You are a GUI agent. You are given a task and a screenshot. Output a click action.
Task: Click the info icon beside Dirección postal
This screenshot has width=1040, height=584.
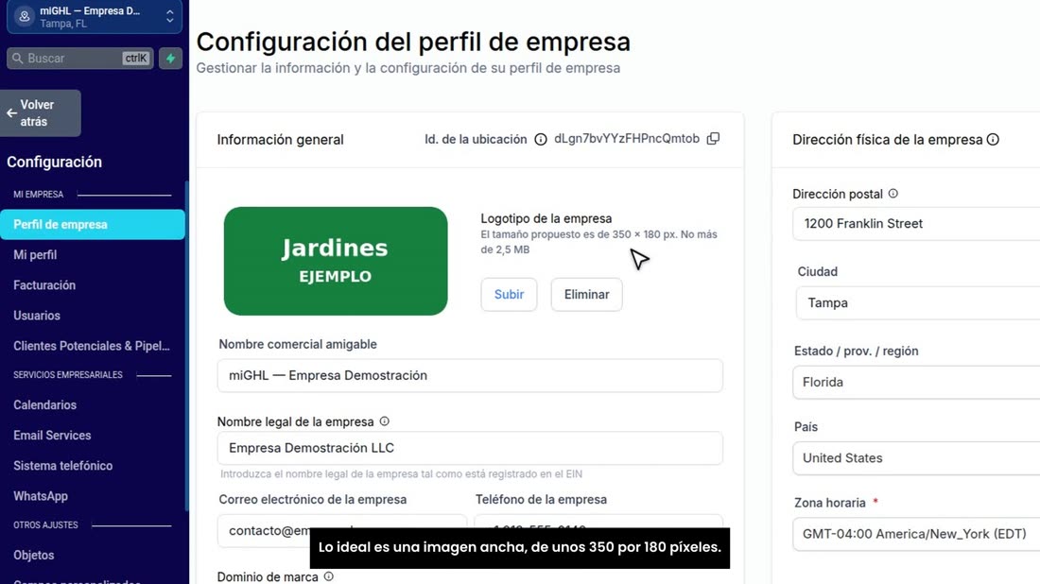893,194
